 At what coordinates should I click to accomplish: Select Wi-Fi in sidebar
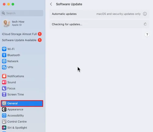pyautogui.click(x=22, y=49)
